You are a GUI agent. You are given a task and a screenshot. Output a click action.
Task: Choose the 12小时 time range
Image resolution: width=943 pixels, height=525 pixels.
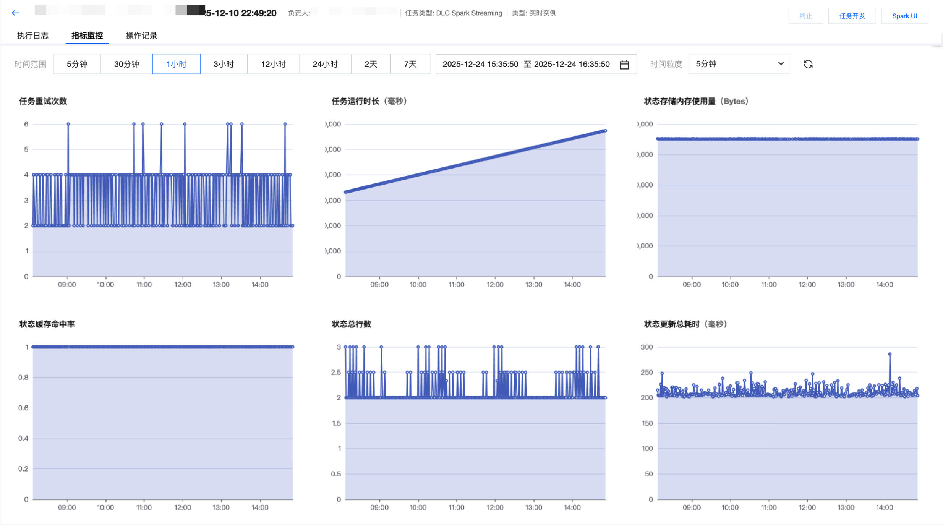pyautogui.click(x=273, y=64)
